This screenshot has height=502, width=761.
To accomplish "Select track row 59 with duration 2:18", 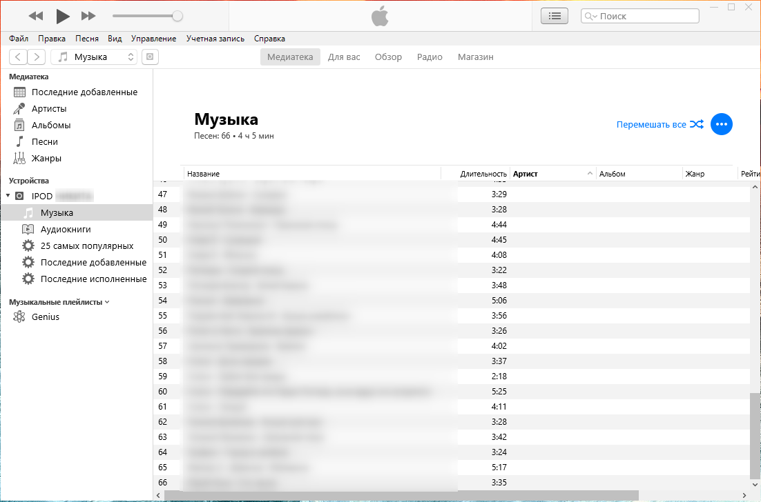I will 452,376.
